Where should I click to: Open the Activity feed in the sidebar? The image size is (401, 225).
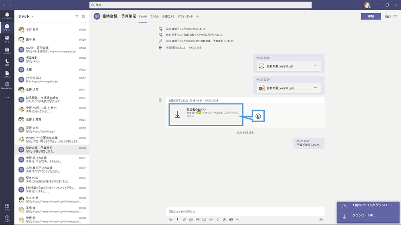click(x=7, y=16)
